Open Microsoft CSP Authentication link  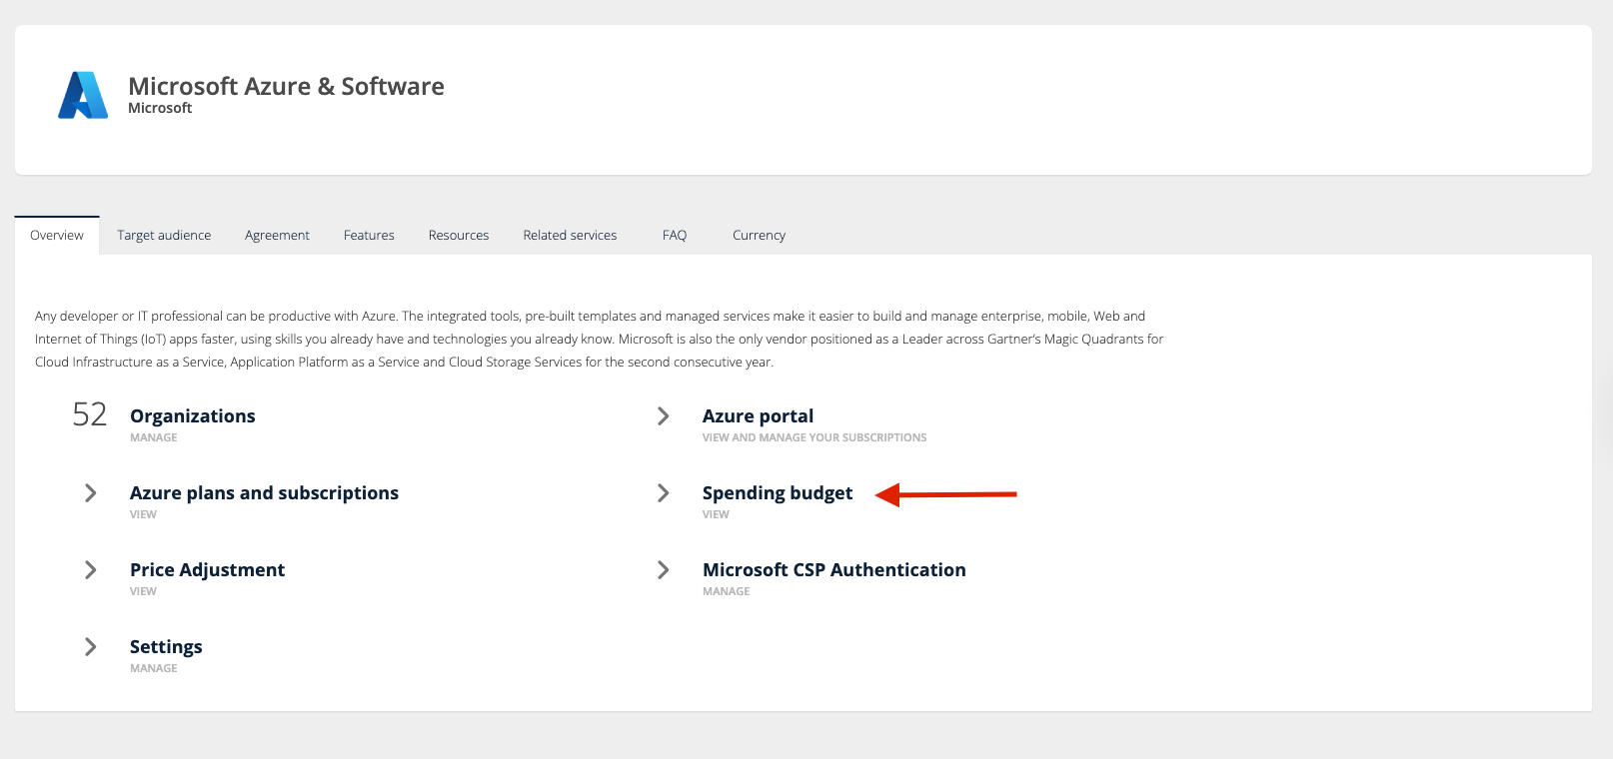(x=834, y=570)
